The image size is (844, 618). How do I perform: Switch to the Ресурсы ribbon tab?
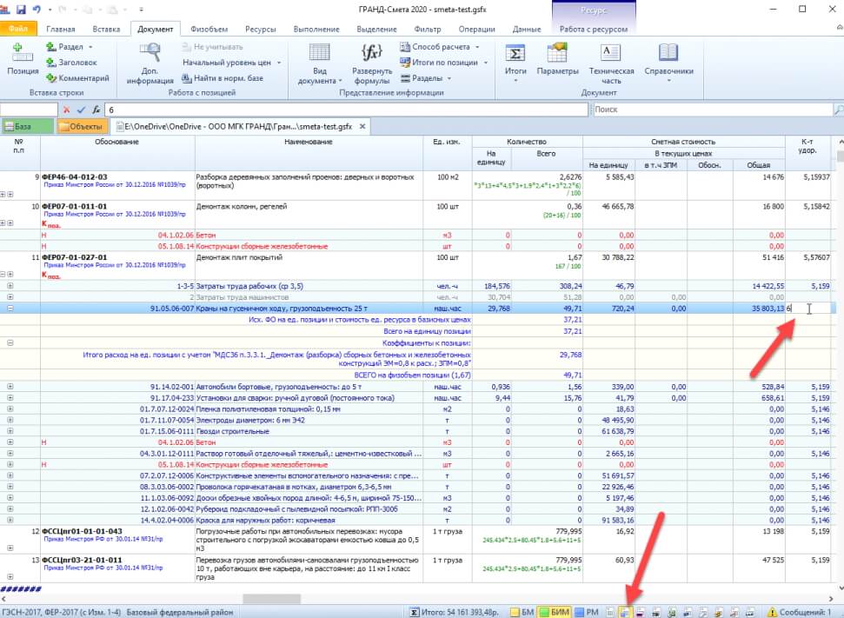[261, 29]
